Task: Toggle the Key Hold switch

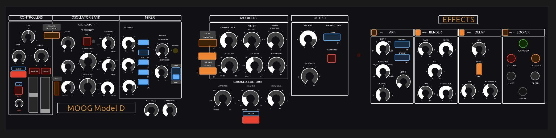Action: tap(402, 57)
